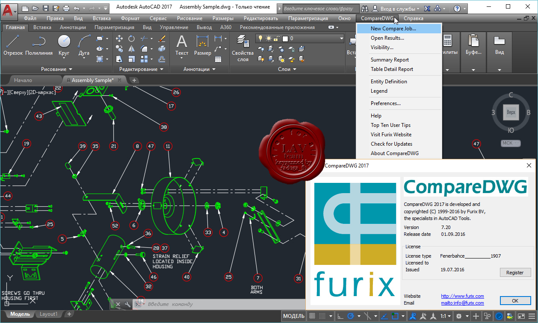Click the Save icon in quick access toolbar
538x323 pixels.
(45, 8)
